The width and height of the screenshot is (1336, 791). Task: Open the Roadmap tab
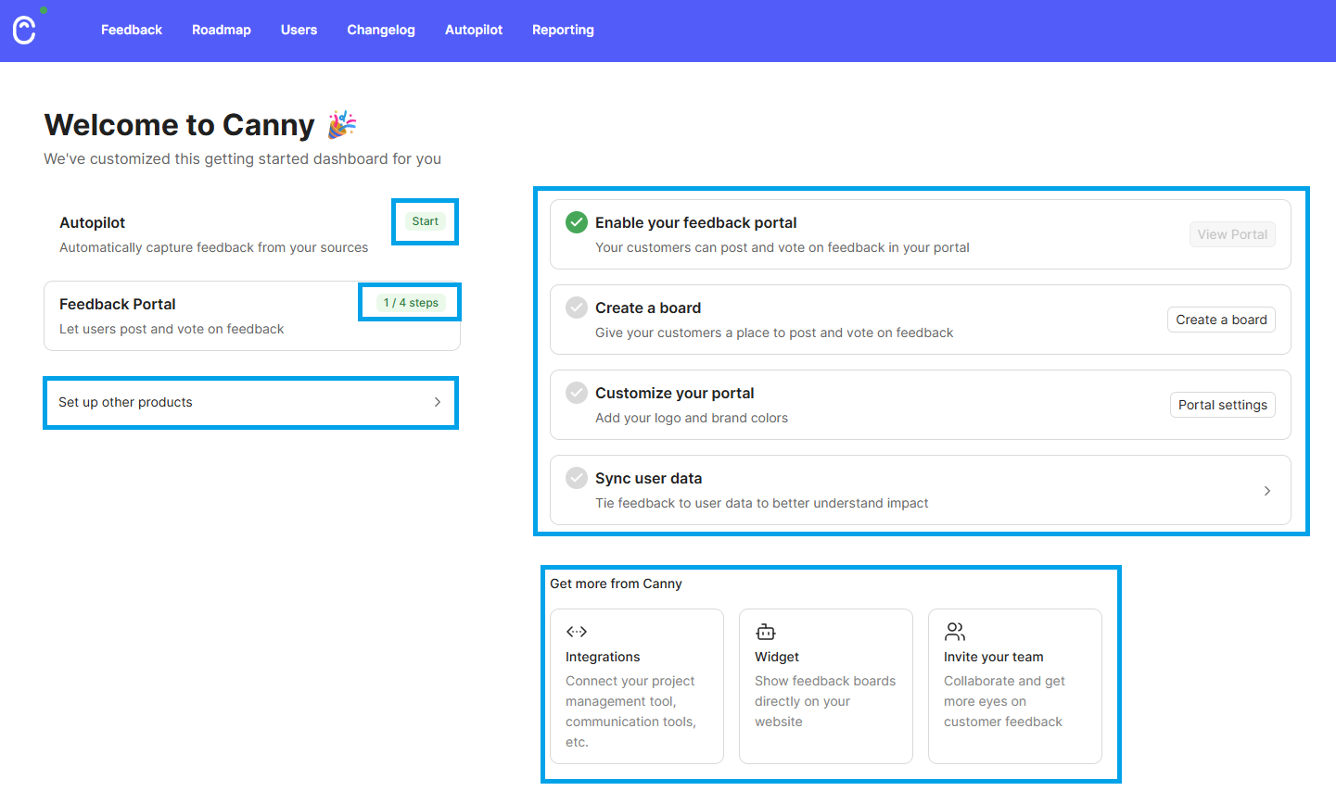coord(222,30)
